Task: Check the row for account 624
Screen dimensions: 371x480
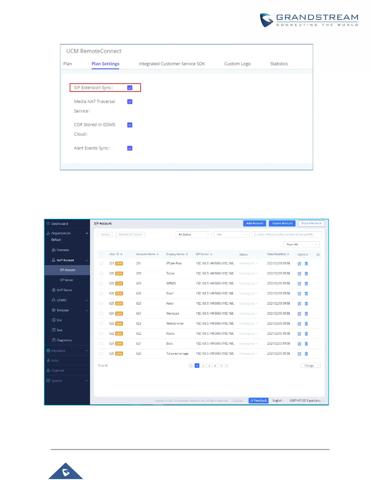Action: (101, 313)
